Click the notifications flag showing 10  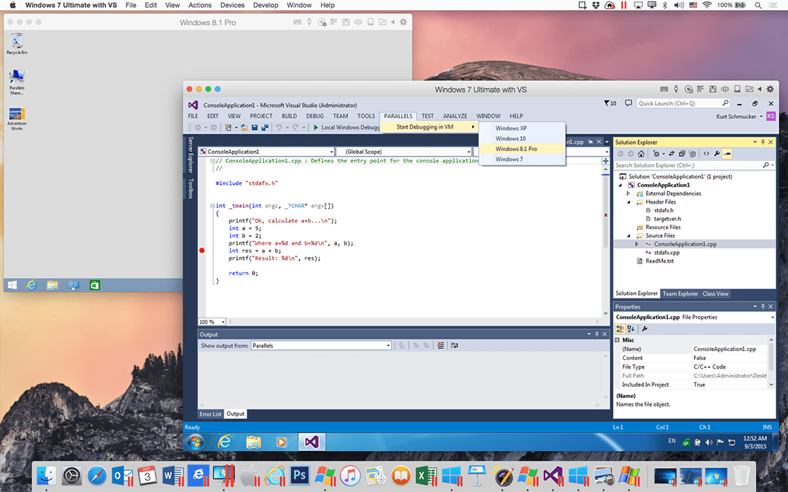[610, 103]
